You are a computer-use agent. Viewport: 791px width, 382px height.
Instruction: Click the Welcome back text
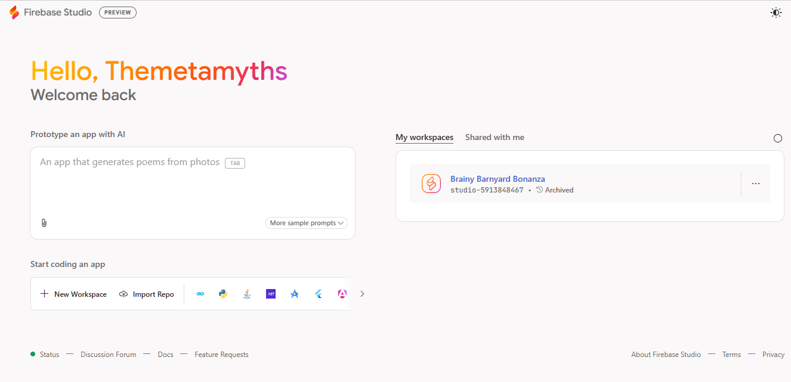point(84,95)
